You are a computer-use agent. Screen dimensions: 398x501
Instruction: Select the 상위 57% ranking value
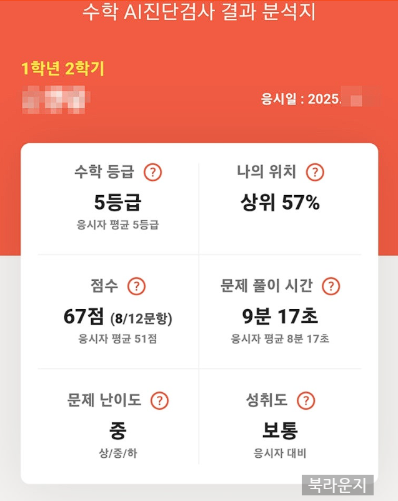click(x=280, y=203)
